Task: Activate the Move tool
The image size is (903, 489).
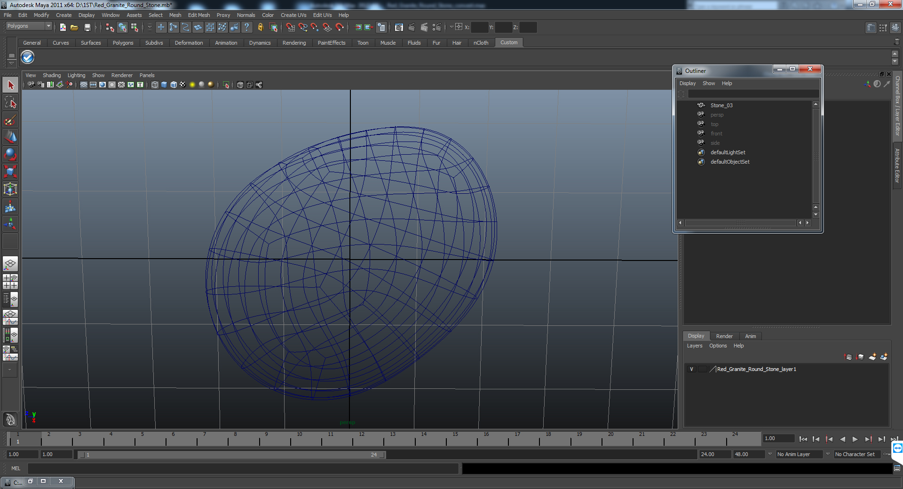Action: tap(10, 137)
